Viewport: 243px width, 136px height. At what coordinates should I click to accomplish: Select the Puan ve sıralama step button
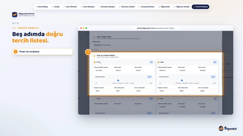click(x=43, y=52)
